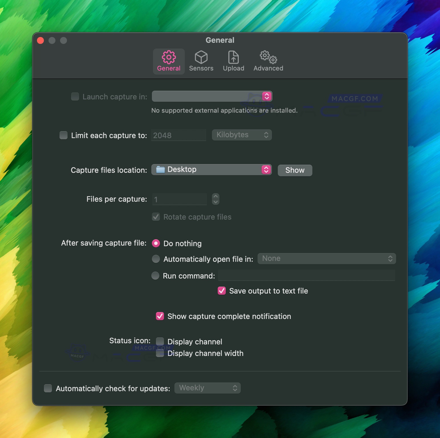Enable 'Display channel width' option
440x438 pixels.
(159, 353)
